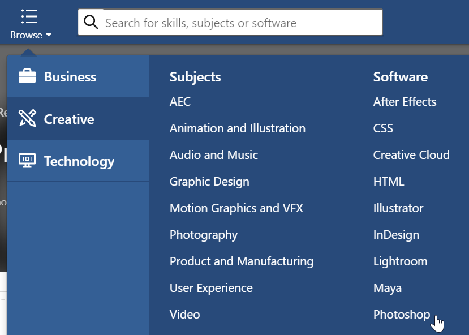Open Product and Manufacturing subject

(x=241, y=261)
